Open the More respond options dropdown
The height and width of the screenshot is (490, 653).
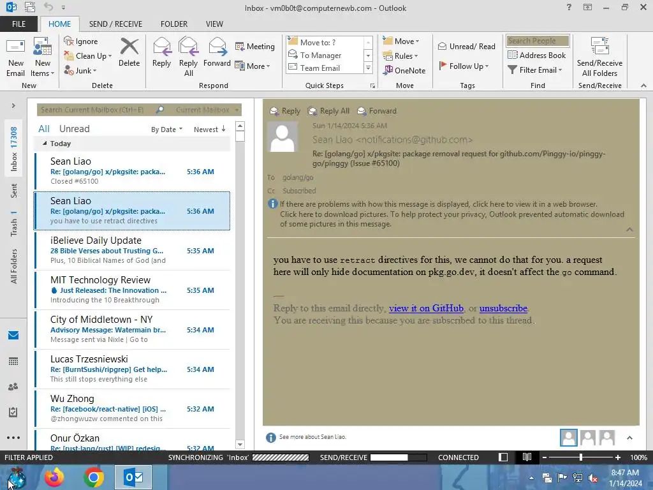tap(253, 66)
